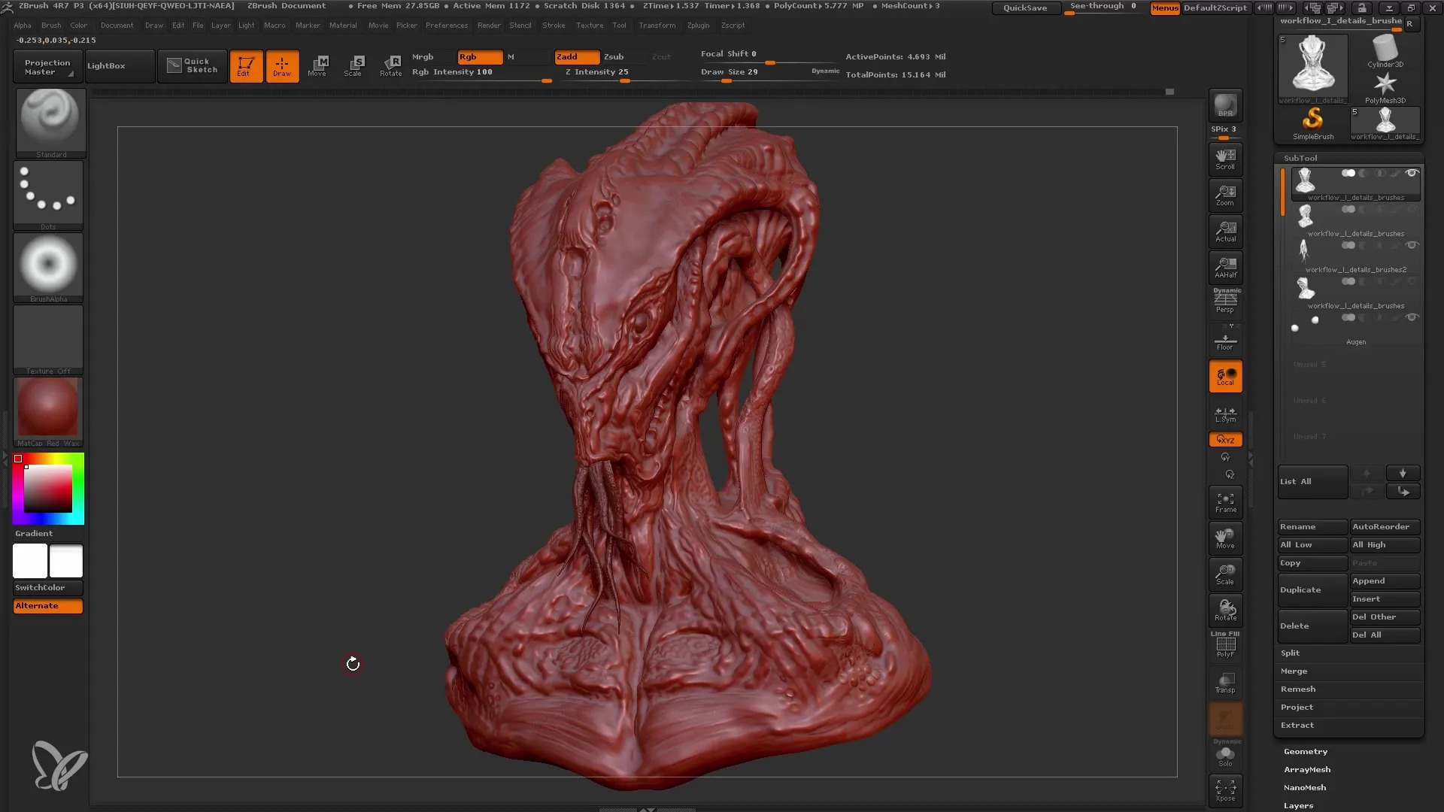This screenshot has height=812, width=1444.
Task: Select the Standard brush thumbnail
Action: click(x=50, y=123)
